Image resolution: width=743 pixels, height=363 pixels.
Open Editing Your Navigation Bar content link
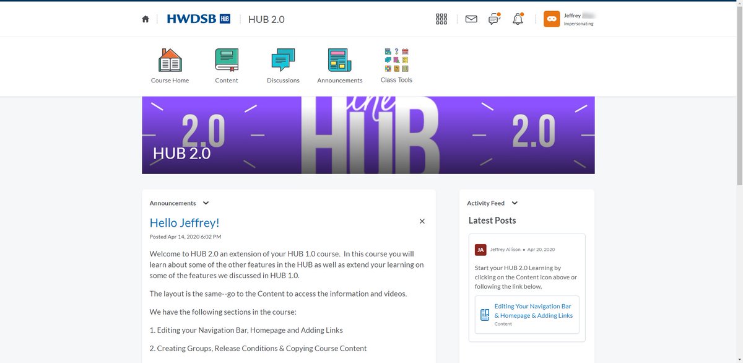tap(534, 311)
